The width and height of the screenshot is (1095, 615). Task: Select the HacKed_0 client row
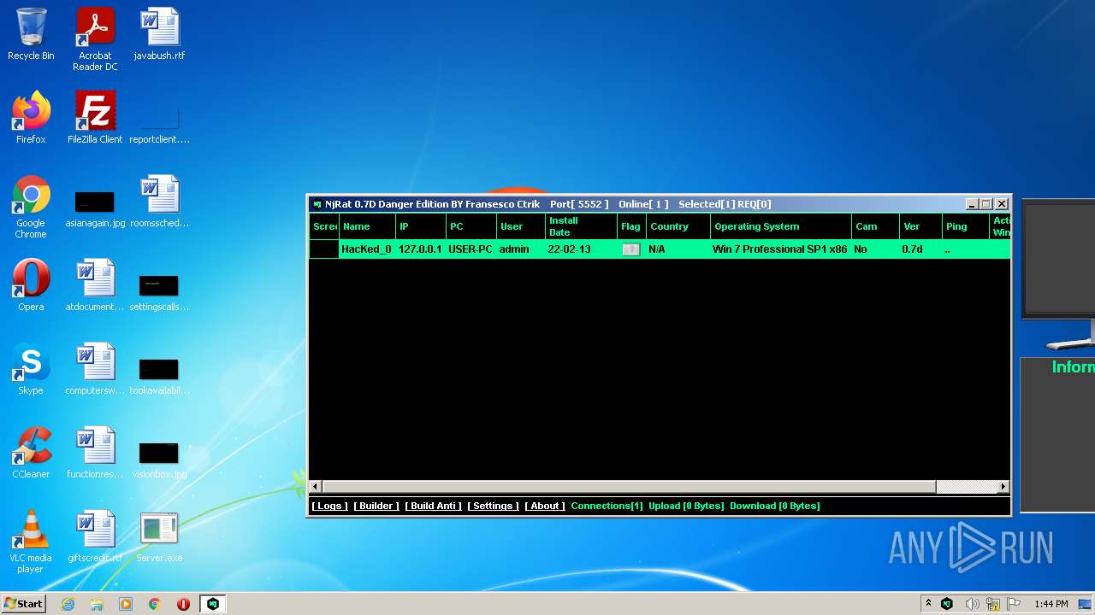[660, 249]
